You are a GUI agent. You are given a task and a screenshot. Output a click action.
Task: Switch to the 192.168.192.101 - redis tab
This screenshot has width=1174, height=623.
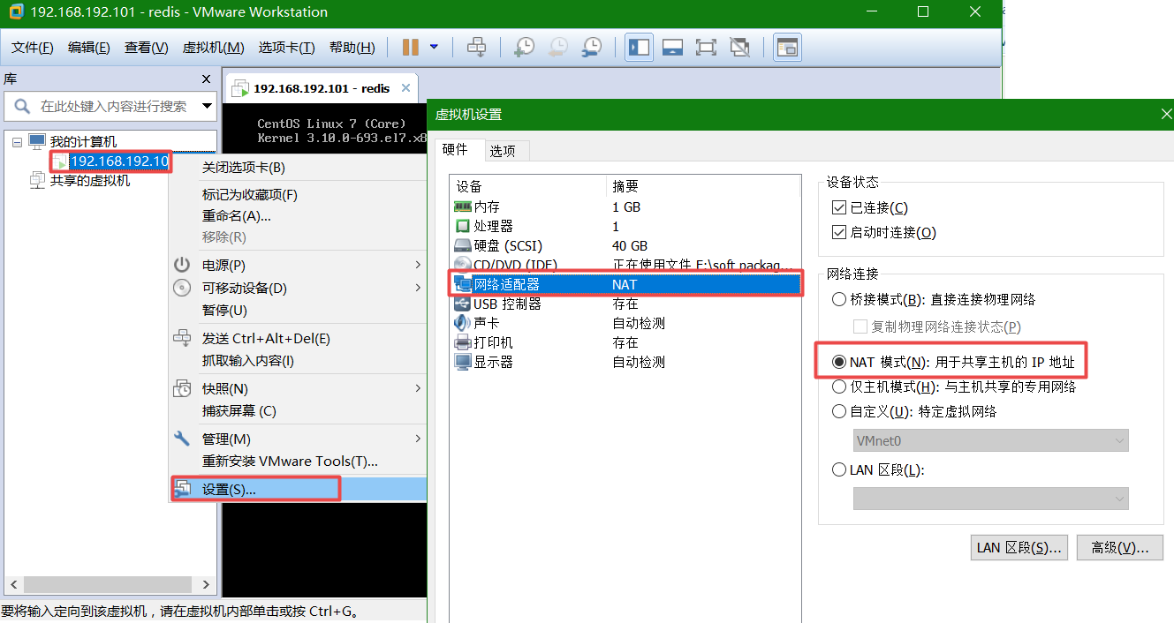point(322,88)
